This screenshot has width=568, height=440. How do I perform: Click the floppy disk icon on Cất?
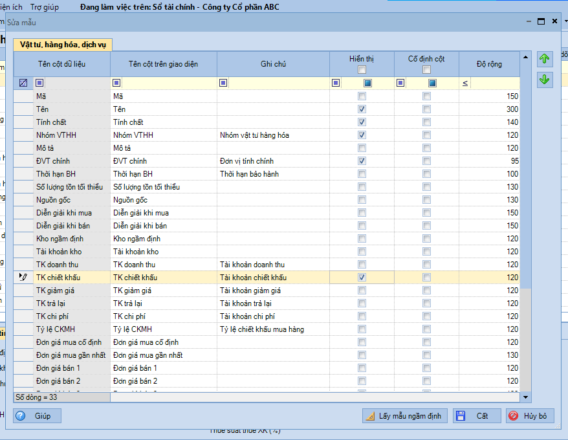tap(461, 415)
